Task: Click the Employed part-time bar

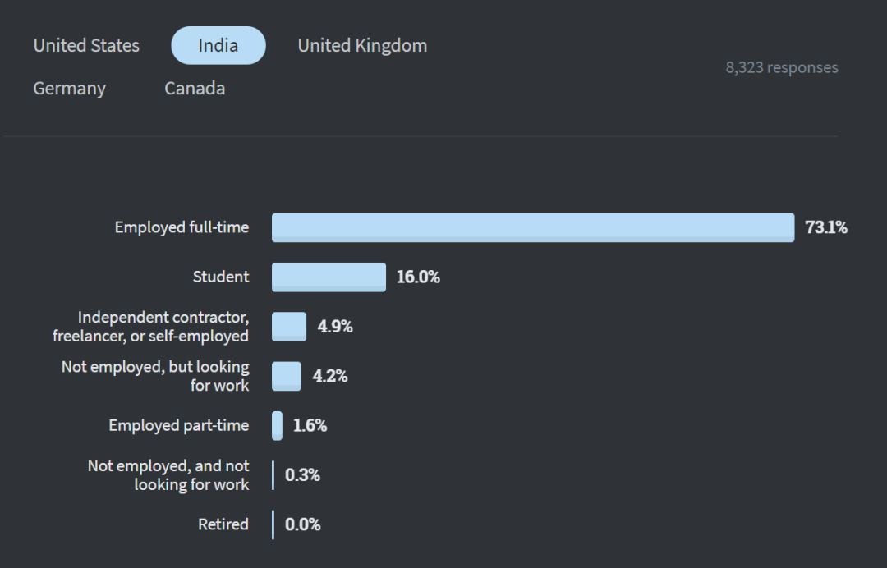Action: tap(278, 425)
